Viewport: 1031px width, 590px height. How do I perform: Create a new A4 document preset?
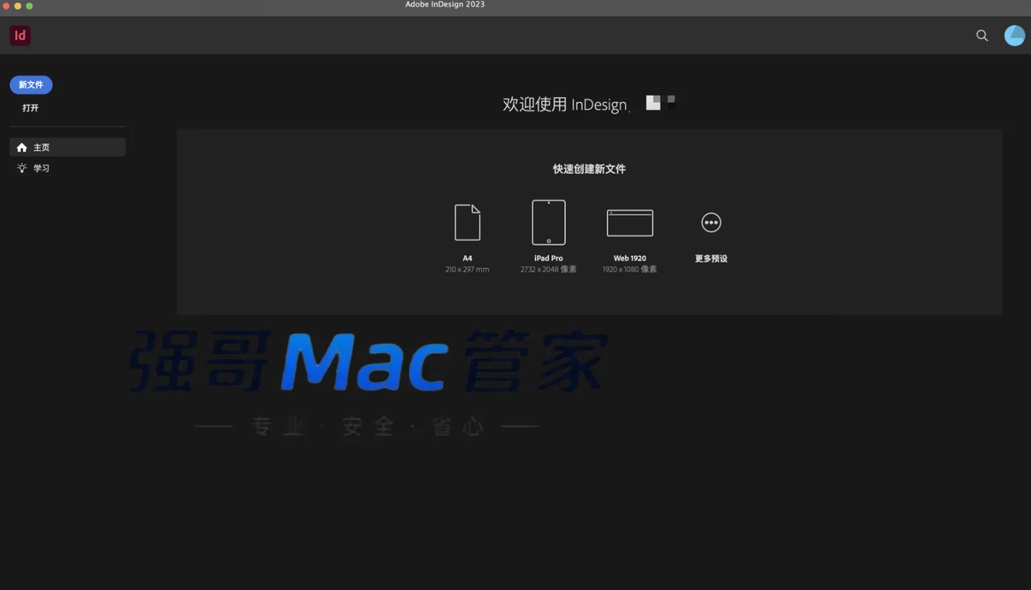tap(467, 222)
